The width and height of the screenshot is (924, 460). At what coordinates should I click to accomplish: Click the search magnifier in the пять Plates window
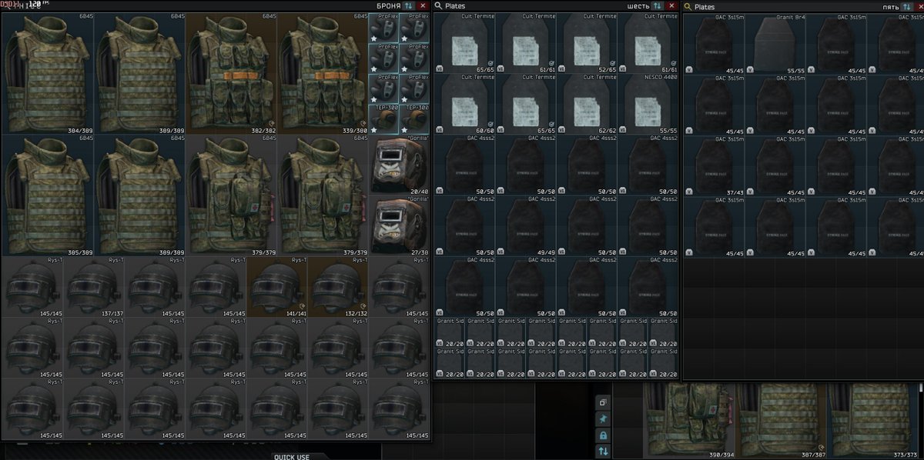(x=688, y=7)
